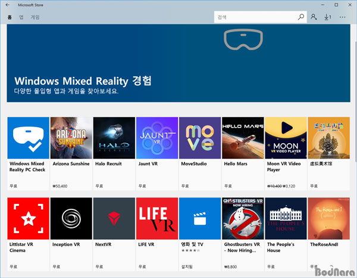Screen dimensions: 357x278
Task: Click the star rating under 영화 및 TV
Action: pos(191,251)
